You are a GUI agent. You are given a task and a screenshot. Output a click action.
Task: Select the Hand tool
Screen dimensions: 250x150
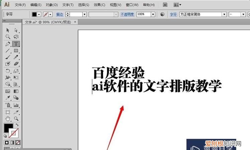pos(8,119)
